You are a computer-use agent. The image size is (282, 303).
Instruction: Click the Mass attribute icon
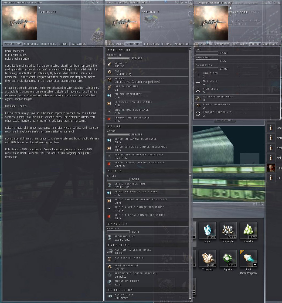pyautogui.click(x=110, y=72)
